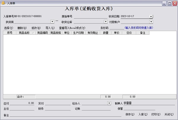Focus the 保管 input field

pyautogui.click(x=139, y=109)
